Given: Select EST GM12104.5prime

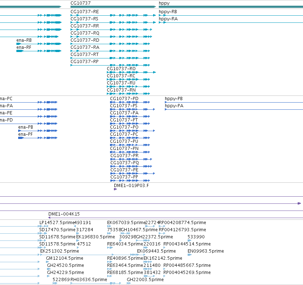Looking at the screenshot, I should [64, 258].
